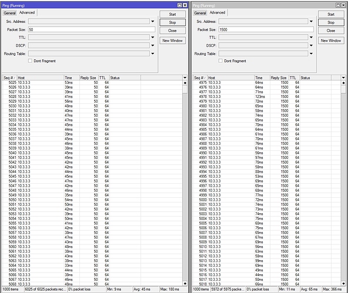
Task: Select row with Seq 5040 in left table
Action: coord(92,153)
